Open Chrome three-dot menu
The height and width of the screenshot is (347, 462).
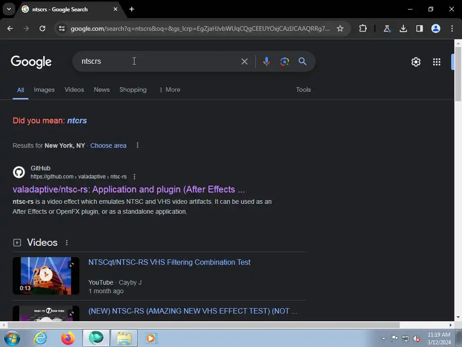452,28
